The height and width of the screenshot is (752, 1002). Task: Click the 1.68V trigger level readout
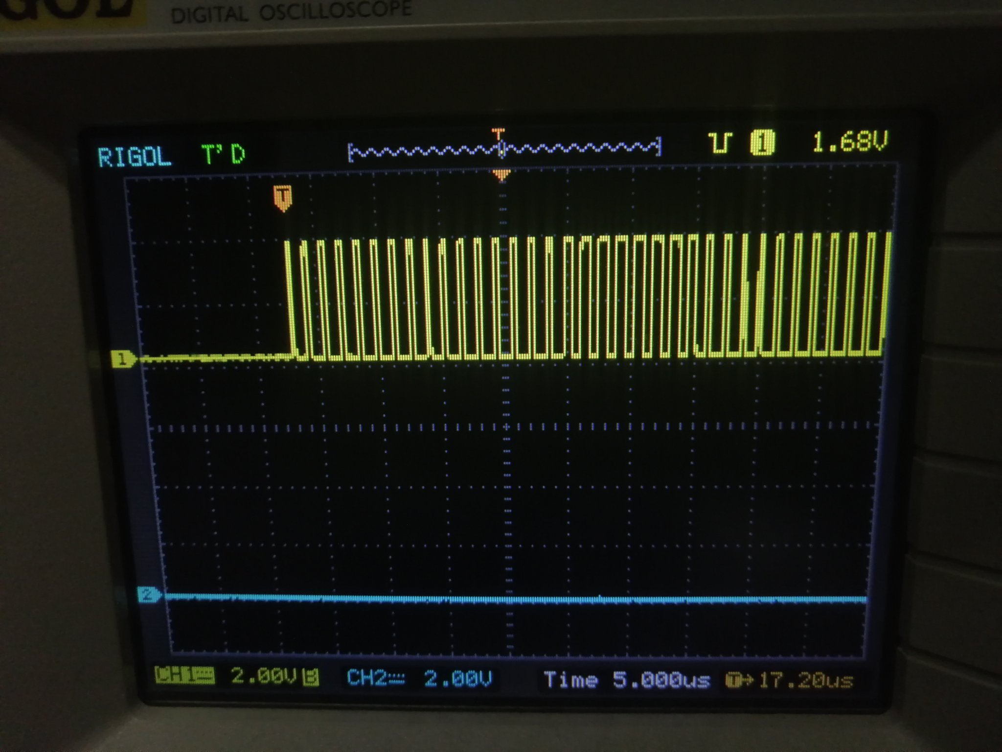(x=849, y=141)
